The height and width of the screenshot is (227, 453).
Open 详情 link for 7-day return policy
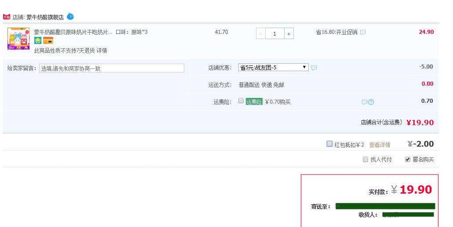point(102,51)
